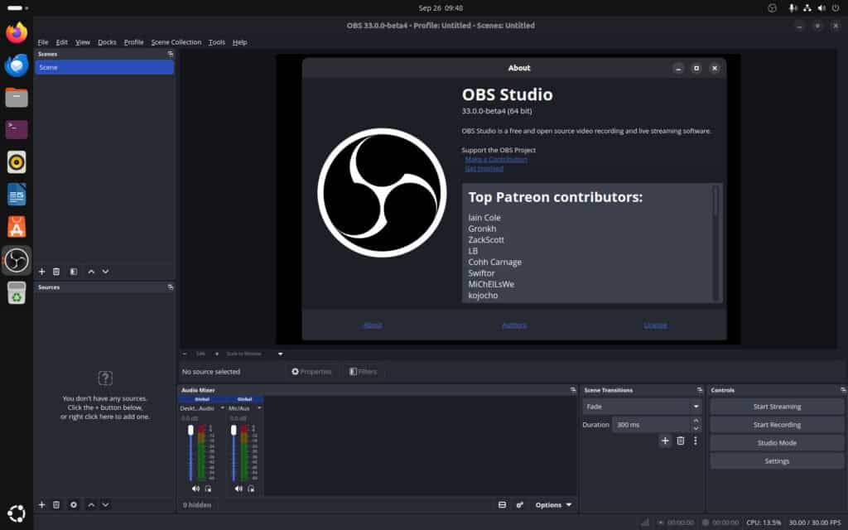The image size is (848, 530).
Task: Click Mic/Aux volume slider handle
Action: pyautogui.click(x=234, y=430)
